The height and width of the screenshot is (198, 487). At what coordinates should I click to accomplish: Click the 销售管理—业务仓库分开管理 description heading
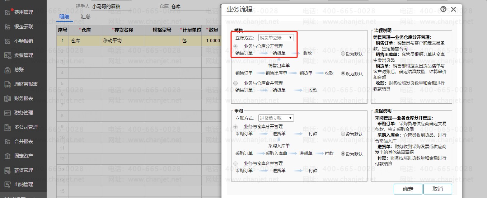coord(402,37)
